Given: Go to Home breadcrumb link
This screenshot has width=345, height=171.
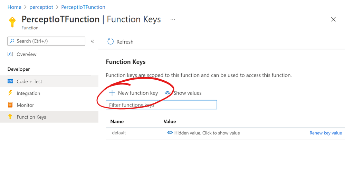Looking at the screenshot, I should pyautogui.click(x=14, y=7).
